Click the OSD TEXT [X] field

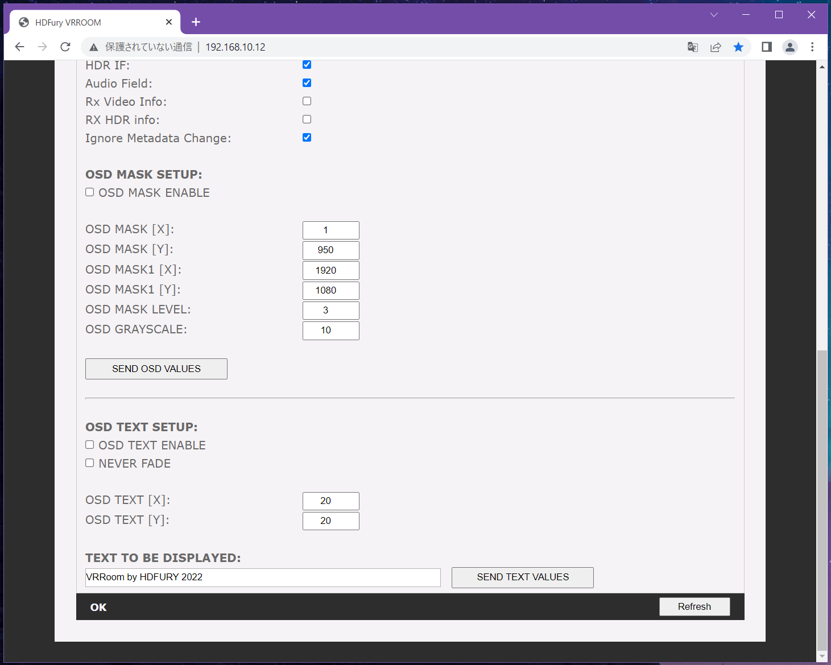(331, 501)
